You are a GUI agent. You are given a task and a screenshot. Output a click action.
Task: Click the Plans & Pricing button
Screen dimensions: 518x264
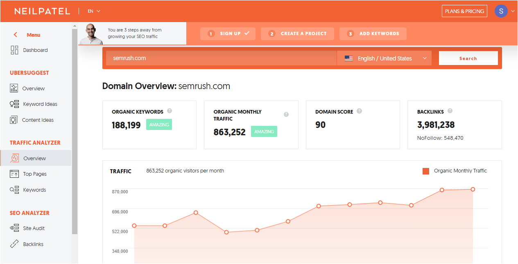[x=464, y=11]
